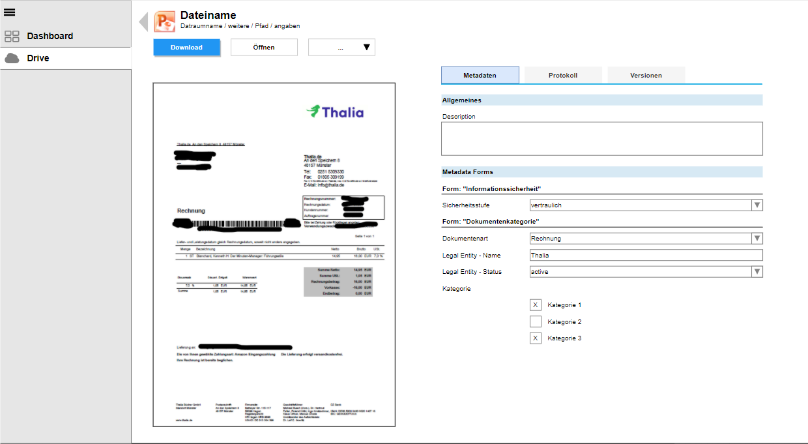This screenshot has width=808, height=444.
Task: Select the Metadaten tab
Action: pyautogui.click(x=480, y=76)
